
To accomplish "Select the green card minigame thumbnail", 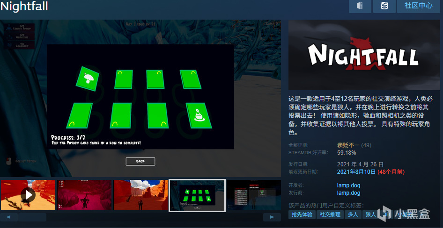I will pos(197,195).
